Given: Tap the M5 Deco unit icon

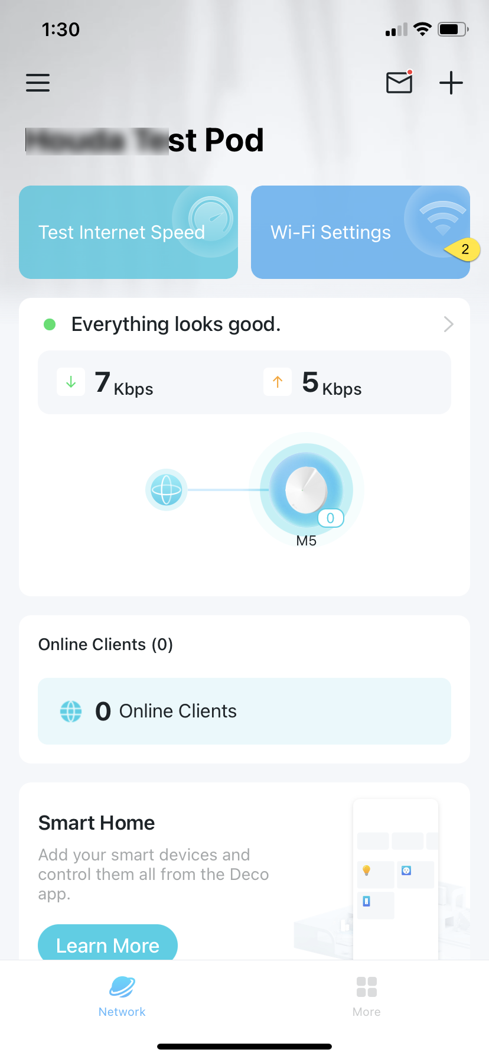Looking at the screenshot, I should click(307, 489).
